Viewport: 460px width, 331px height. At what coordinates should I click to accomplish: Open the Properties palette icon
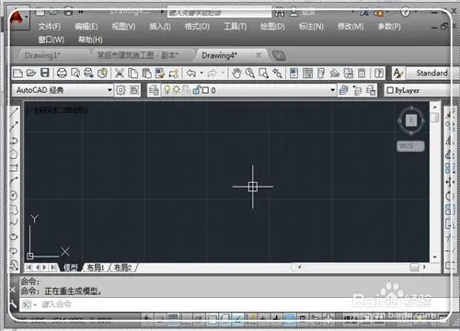coord(293,74)
